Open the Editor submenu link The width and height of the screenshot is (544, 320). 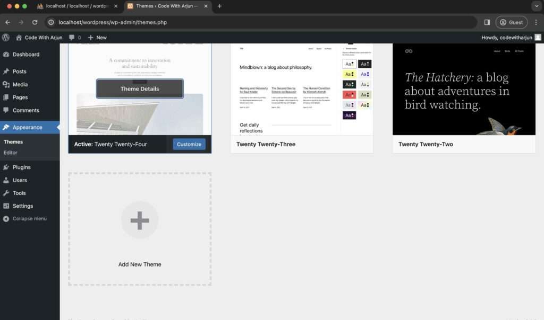[11, 153]
